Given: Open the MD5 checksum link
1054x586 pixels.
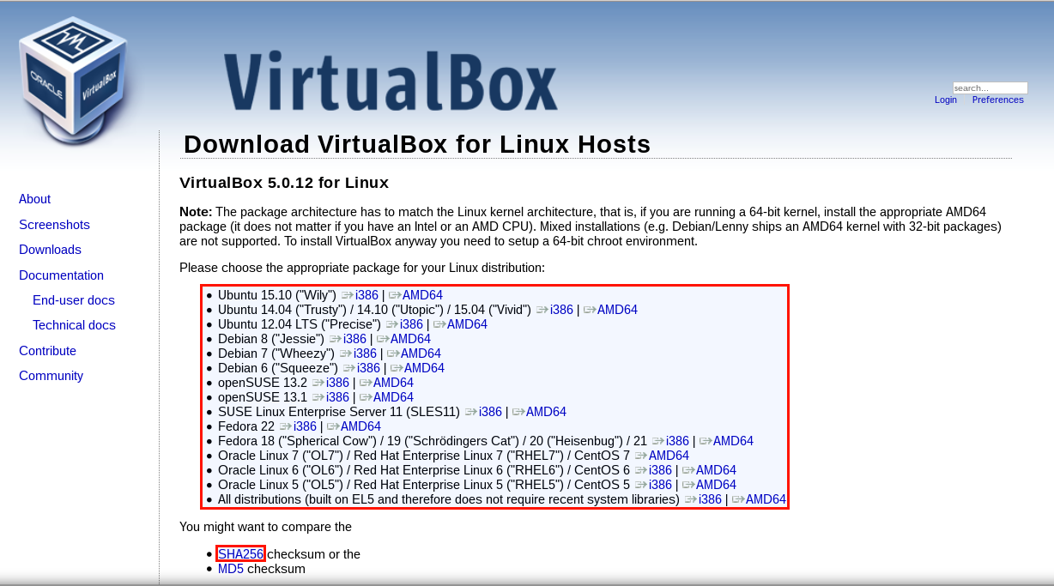Looking at the screenshot, I should pyautogui.click(x=231, y=569).
